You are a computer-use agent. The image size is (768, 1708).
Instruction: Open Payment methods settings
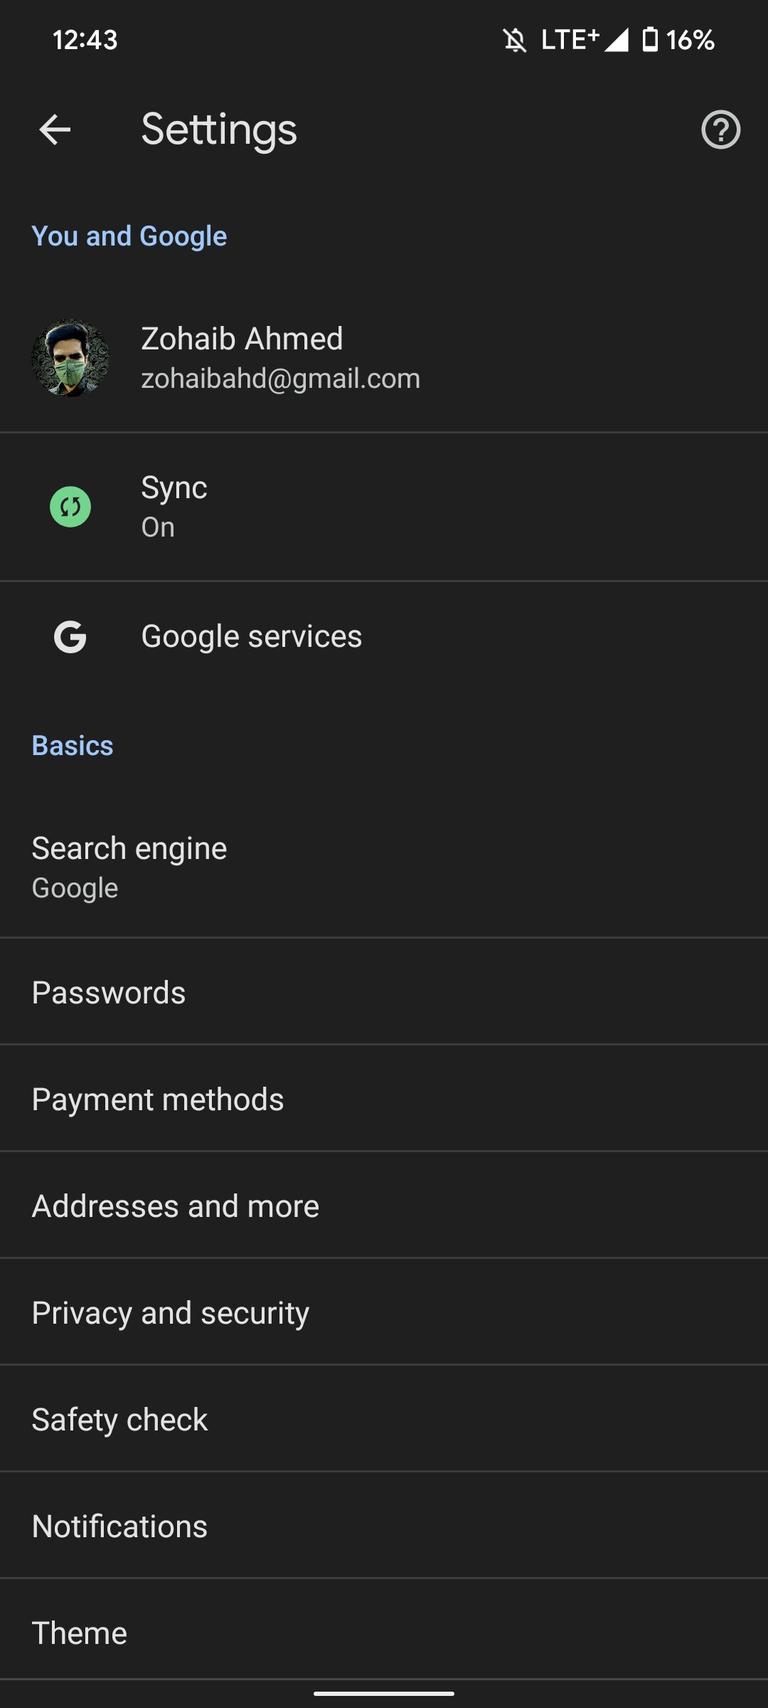click(x=384, y=1099)
